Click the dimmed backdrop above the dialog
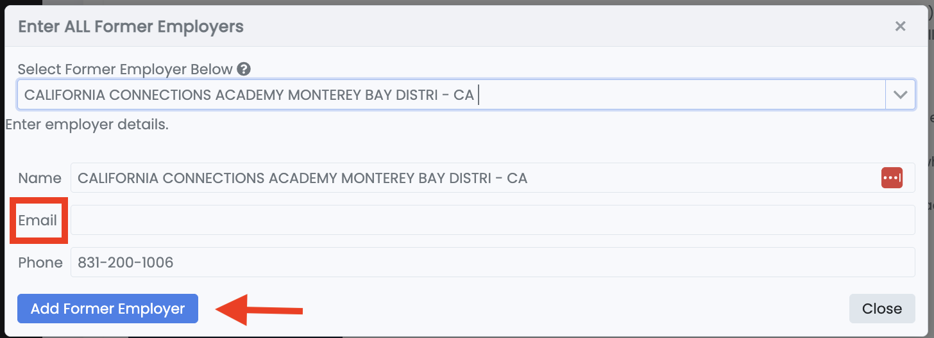This screenshot has width=934, height=338. 449,2
